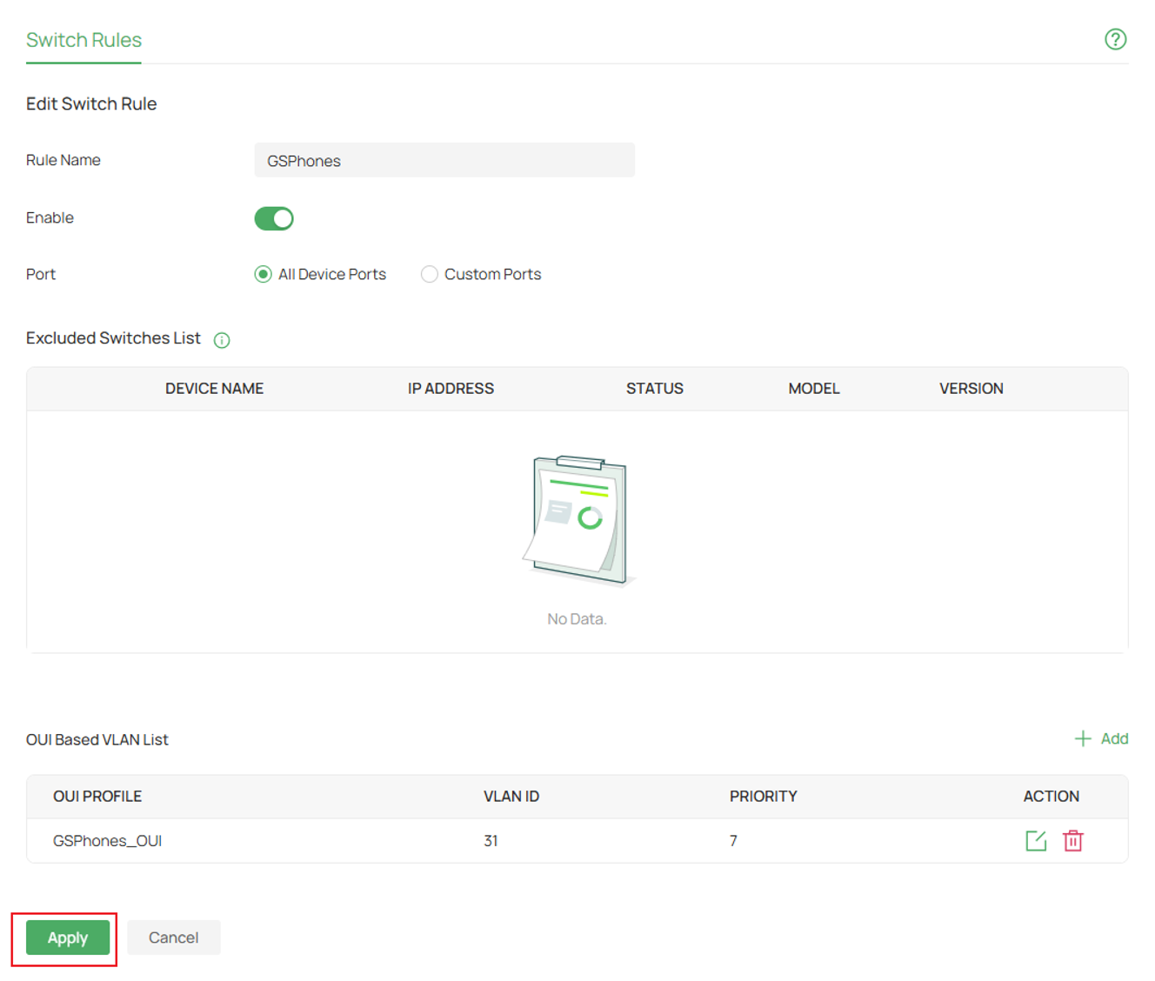Viewport: 1155px width, 981px height.
Task: Click the IP ADDRESS column header
Action: coord(451,389)
